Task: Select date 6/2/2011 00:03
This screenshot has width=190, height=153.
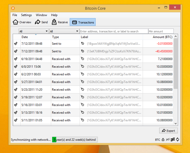Action: point(31,74)
